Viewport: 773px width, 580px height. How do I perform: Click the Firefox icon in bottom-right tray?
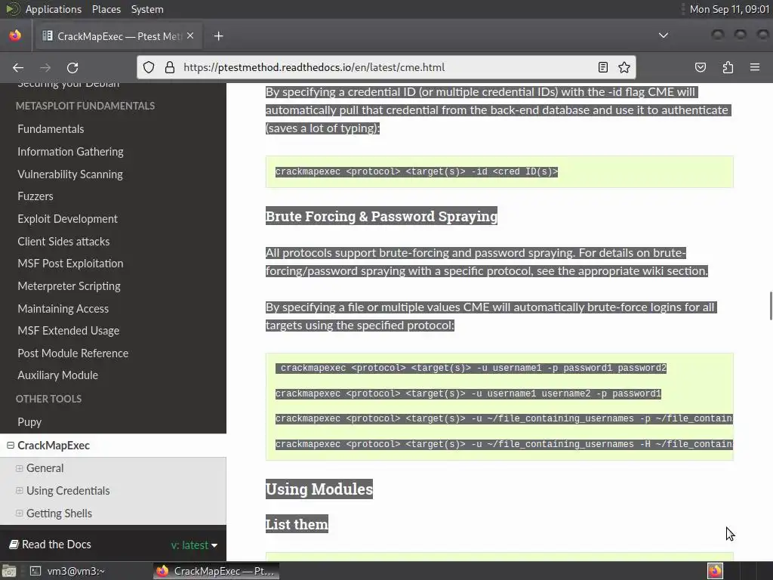click(715, 571)
